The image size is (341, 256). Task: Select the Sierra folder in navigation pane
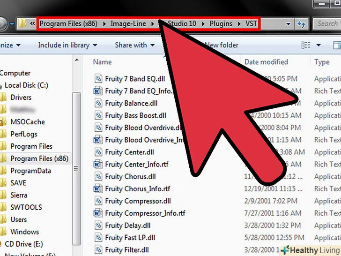(x=19, y=195)
